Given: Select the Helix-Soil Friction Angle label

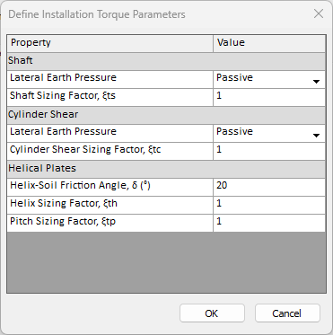Looking at the screenshot, I should 80,186.
